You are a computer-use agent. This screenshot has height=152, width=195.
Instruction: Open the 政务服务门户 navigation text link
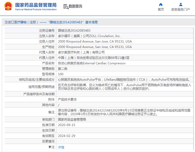tap(180, 10)
